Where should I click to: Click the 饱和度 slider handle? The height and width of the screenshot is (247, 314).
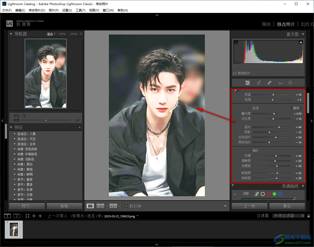[x=276, y=178]
